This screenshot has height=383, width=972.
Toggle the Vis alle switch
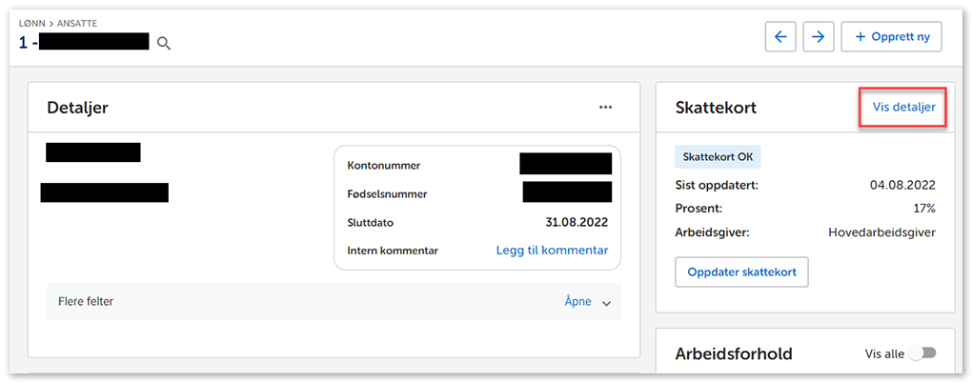click(921, 353)
